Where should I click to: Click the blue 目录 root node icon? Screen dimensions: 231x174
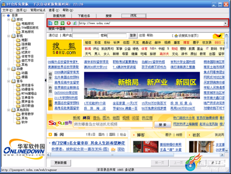(x=9, y=16)
